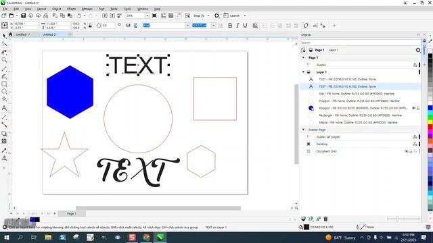Toggle visibility of Document Grid row
The width and height of the screenshot is (433, 243).
406,151
